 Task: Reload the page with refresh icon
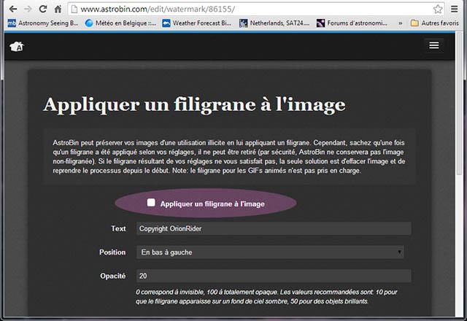[43, 9]
